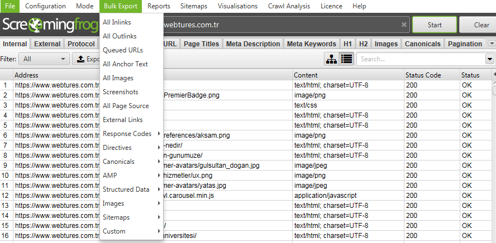Switch to the H2 tab
This screenshot has height=243, width=496.
click(x=364, y=44)
